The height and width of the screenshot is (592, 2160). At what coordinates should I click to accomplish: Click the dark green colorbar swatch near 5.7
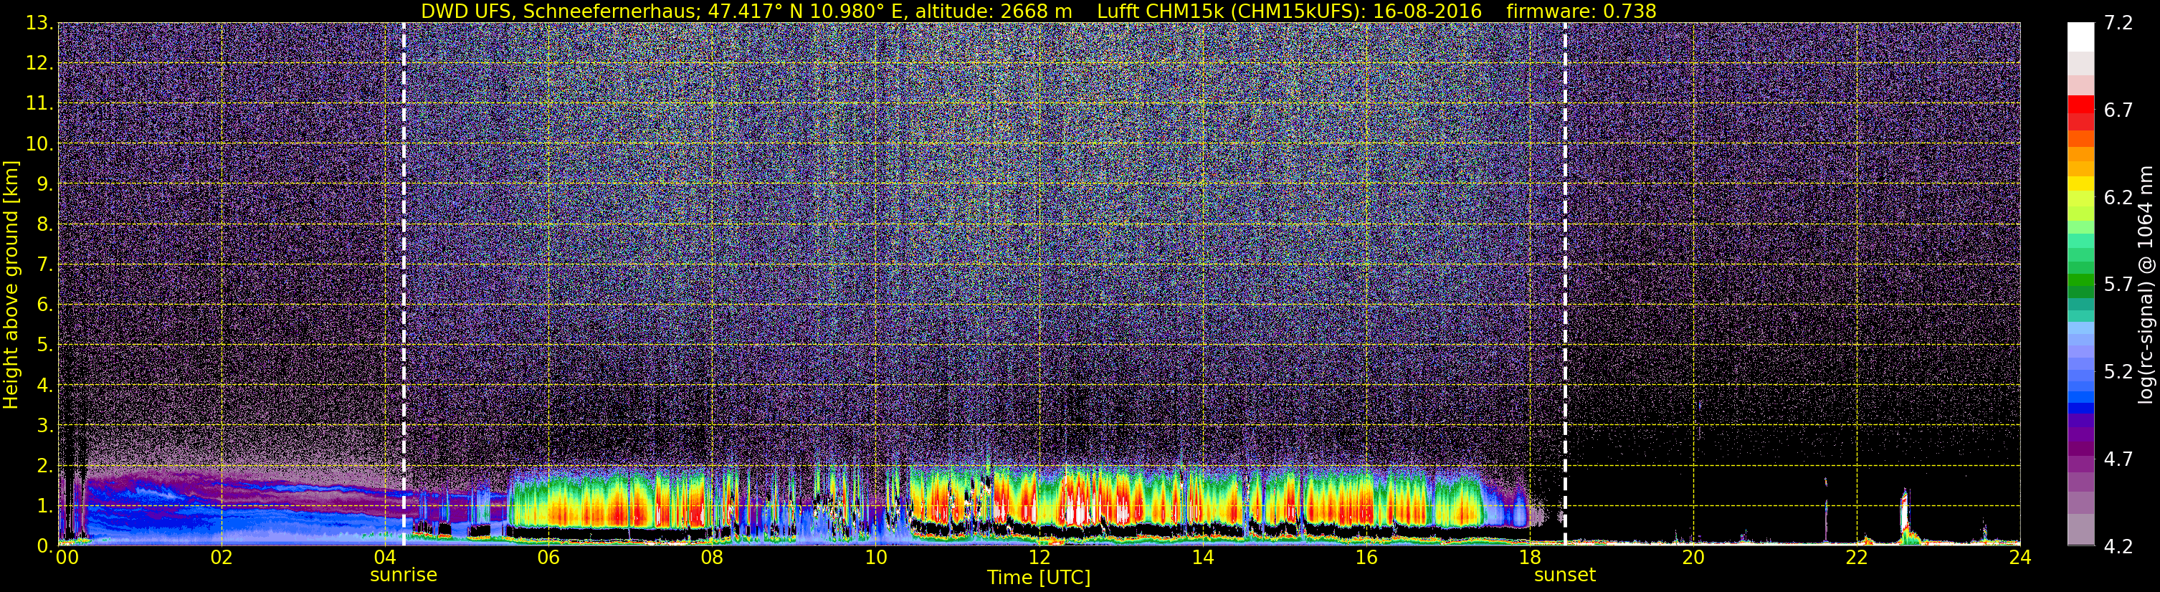(2080, 290)
